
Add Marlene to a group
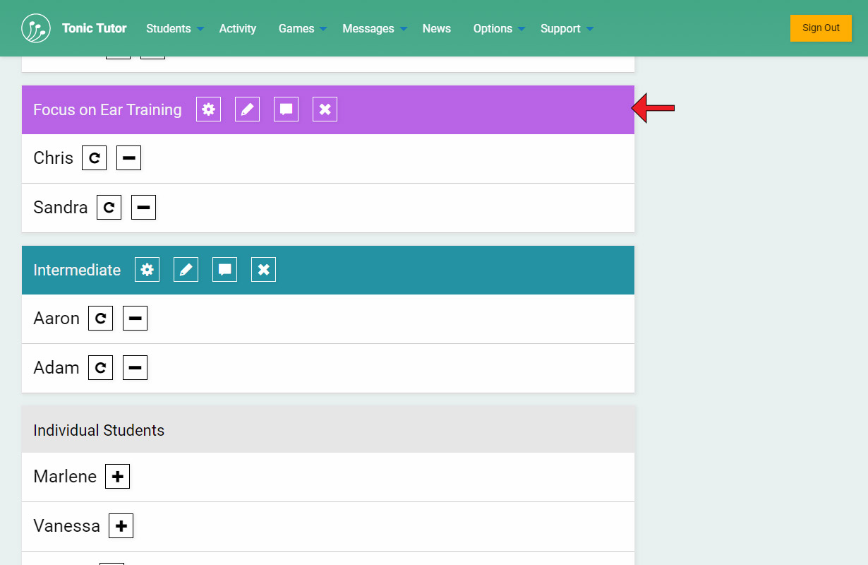coord(117,477)
